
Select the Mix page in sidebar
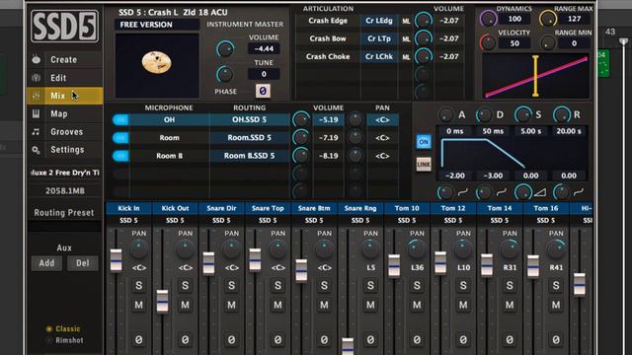pyautogui.click(x=64, y=96)
